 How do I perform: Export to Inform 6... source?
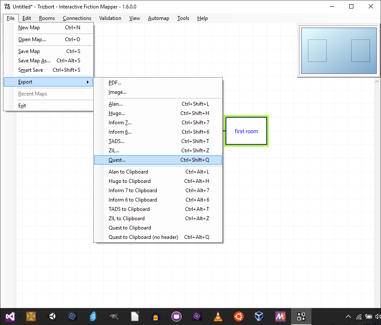tap(158, 132)
